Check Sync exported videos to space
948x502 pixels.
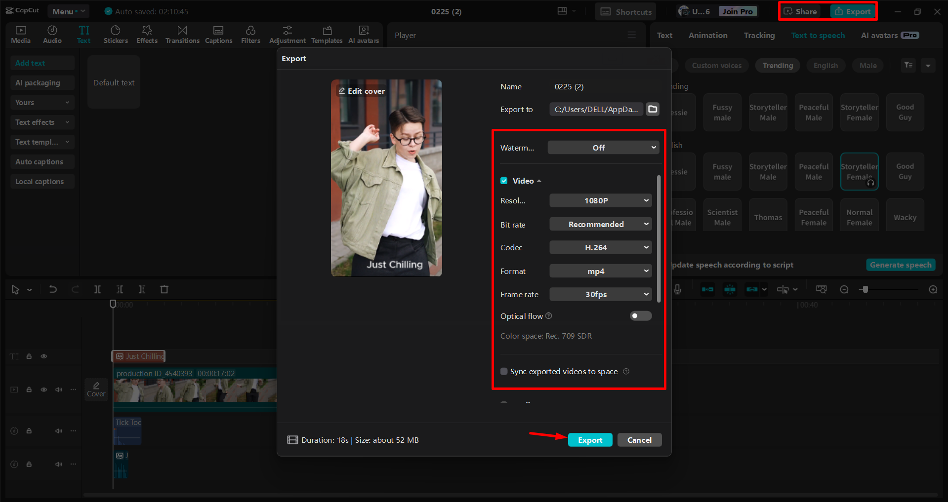pyautogui.click(x=504, y=371)
